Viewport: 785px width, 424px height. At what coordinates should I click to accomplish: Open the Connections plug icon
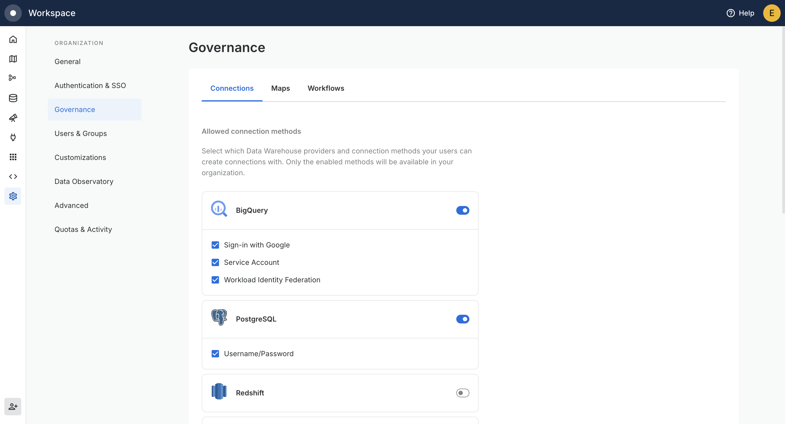click(x=13, y=137)
